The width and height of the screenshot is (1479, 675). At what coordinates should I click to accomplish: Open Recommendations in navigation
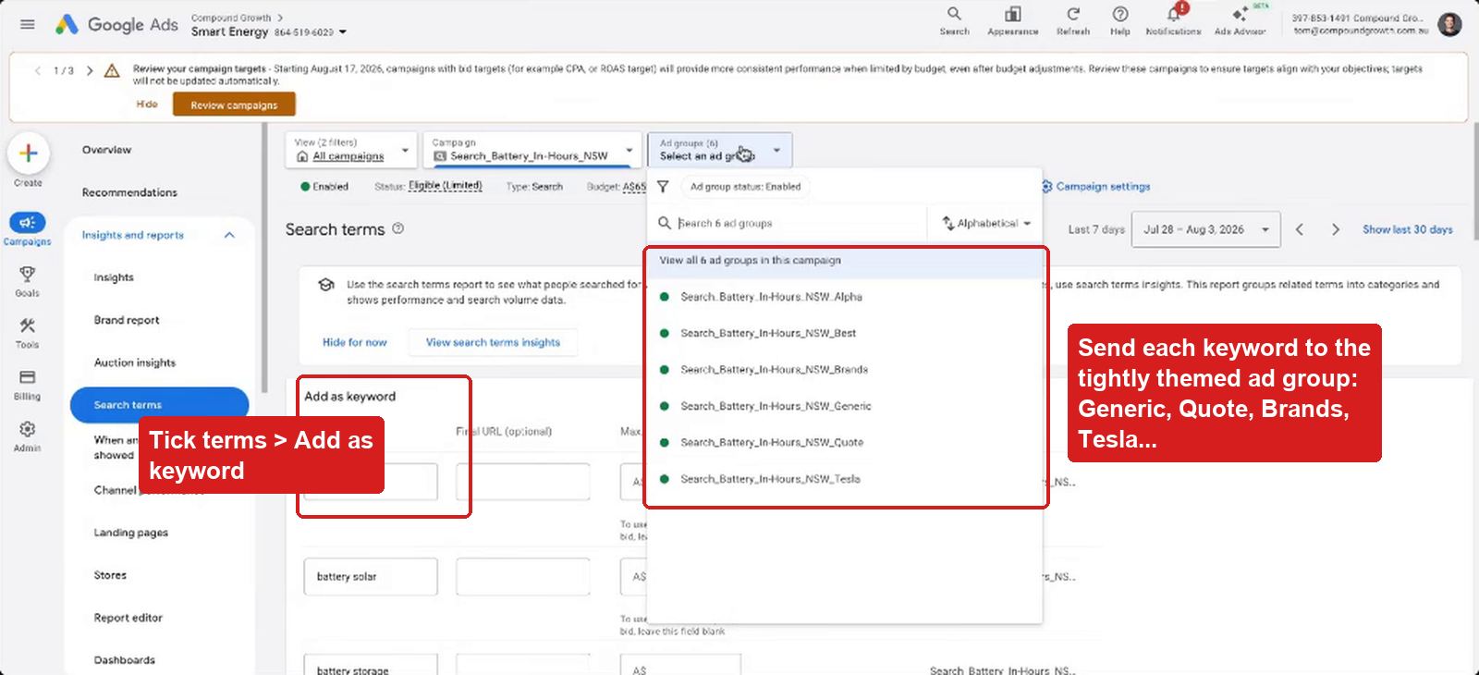[x=129, y=192]
